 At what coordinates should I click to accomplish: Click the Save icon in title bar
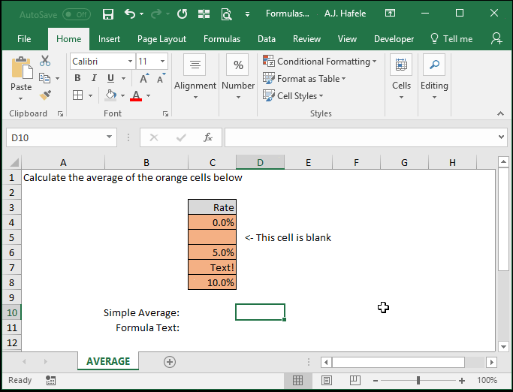coord(108,14)
